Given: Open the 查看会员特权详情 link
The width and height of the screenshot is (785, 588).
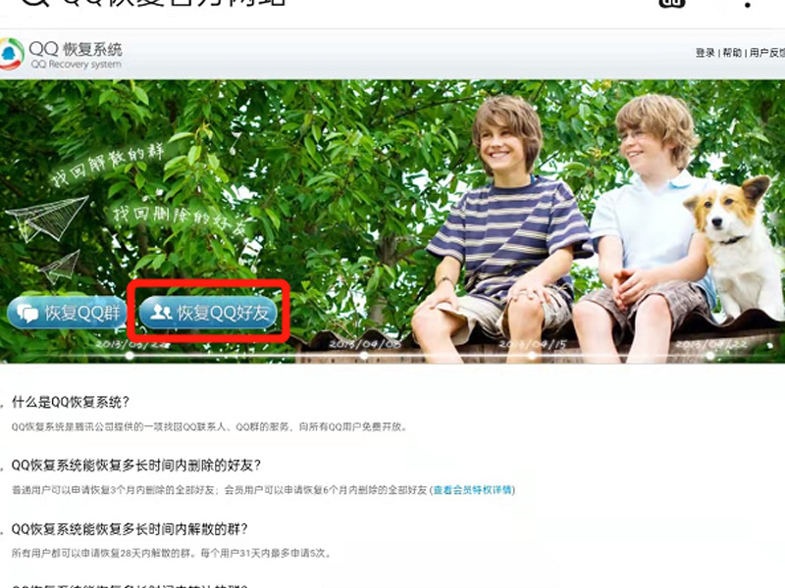Looking at the screenshot, I should pos(473,490).
